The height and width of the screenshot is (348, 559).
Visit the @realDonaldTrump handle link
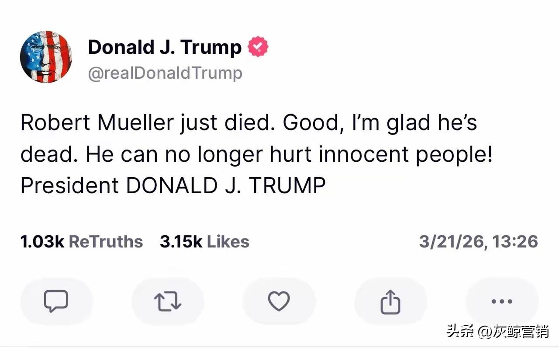(165, 73)
